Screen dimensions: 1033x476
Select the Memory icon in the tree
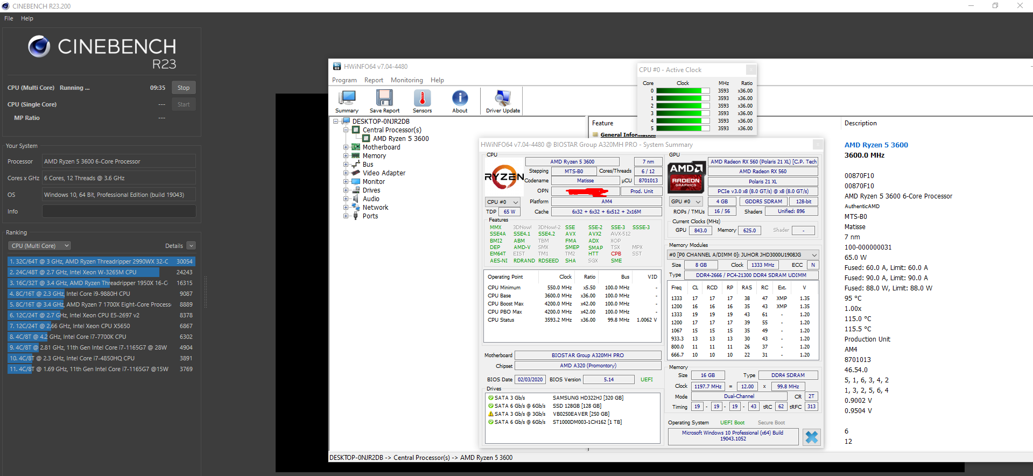coord(355,155)
